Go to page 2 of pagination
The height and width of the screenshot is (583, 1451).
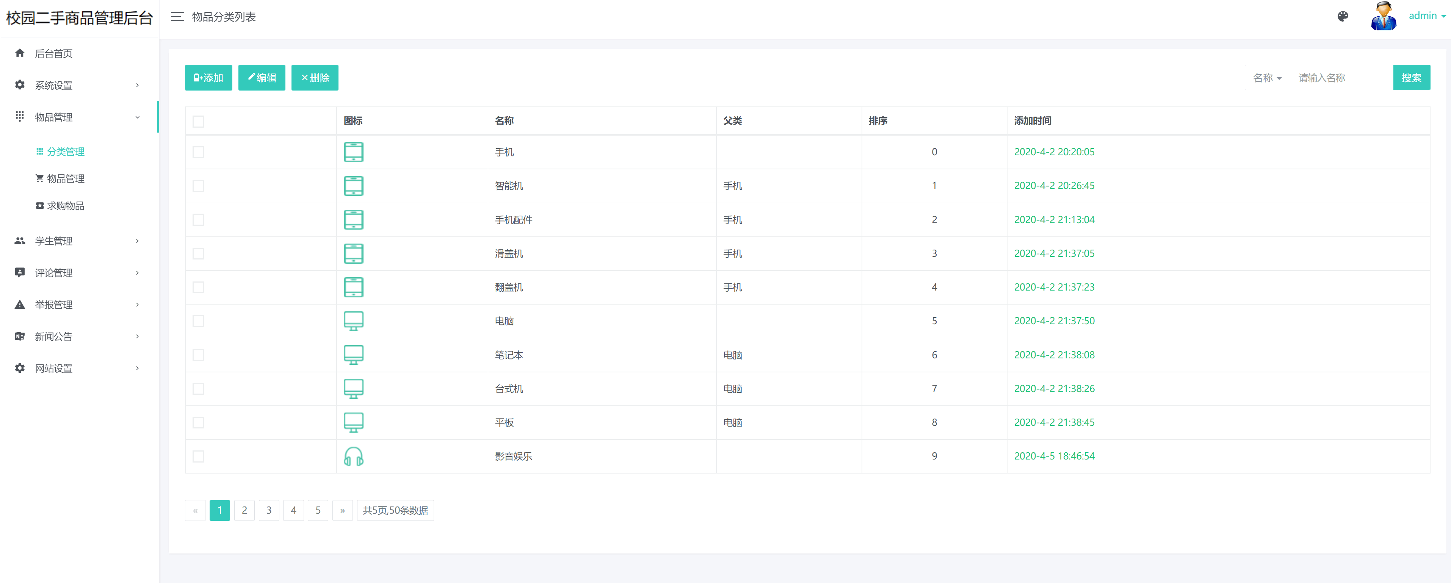click(x=244, y=510)
